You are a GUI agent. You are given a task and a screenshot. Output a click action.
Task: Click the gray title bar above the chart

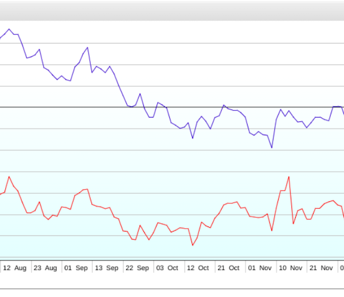coord(172,10)
